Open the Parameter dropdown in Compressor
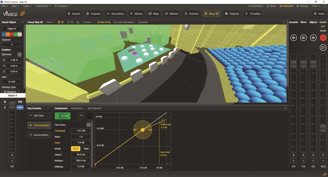The image size is (328, 177). click(x=78, y=109)
